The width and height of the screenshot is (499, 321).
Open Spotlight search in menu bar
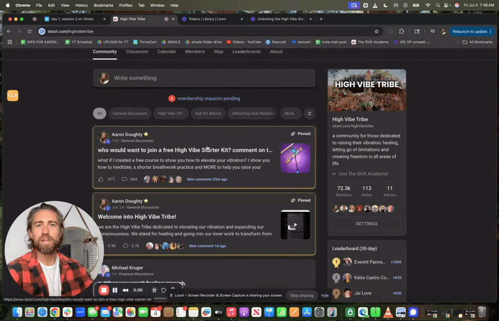438,5
